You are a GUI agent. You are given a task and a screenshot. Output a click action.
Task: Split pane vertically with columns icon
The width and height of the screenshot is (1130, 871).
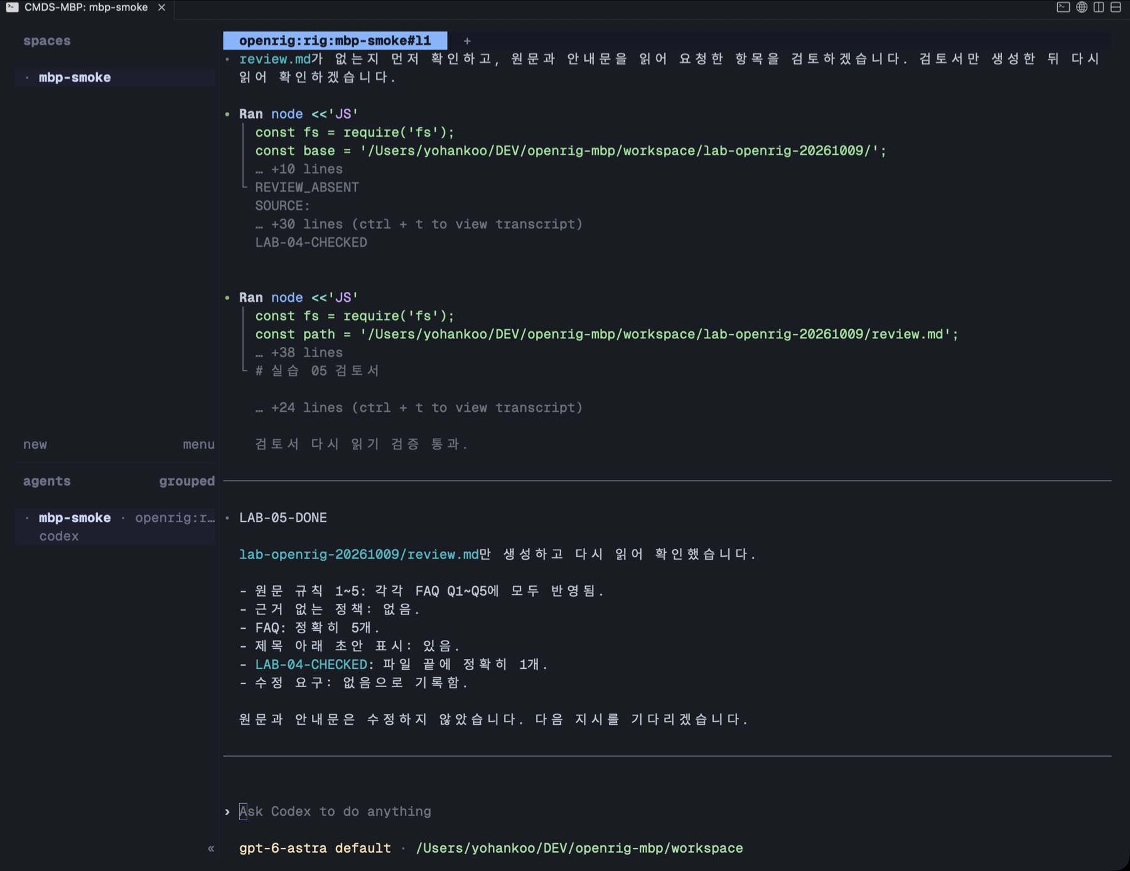click(1099, 8)
